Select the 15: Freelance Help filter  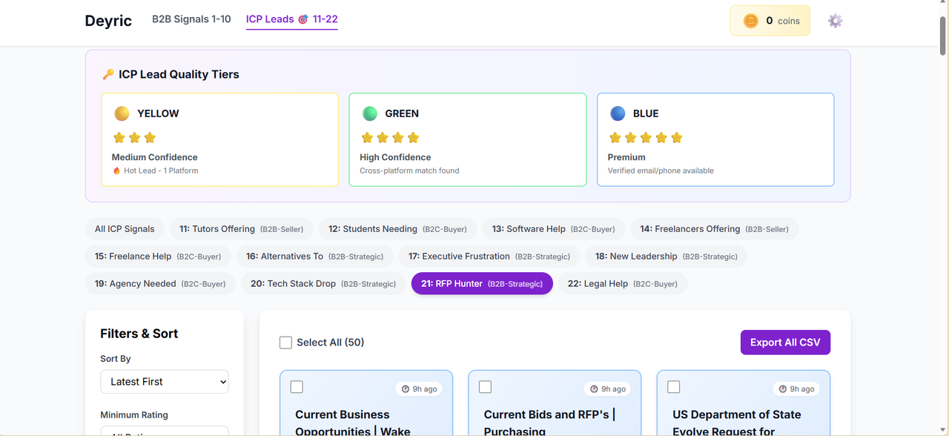[x=158, y=257]
